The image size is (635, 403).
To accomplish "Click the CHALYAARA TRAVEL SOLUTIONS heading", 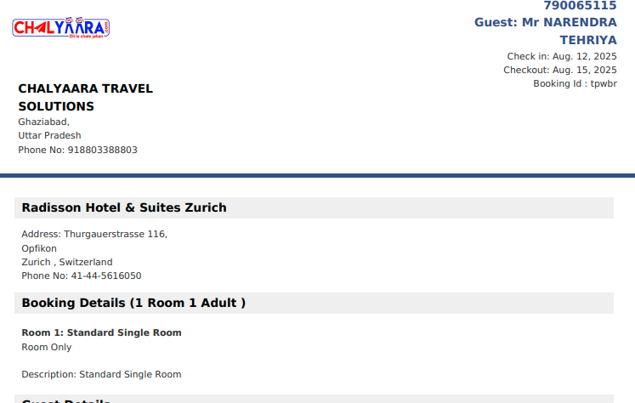I will coord(86,97).
